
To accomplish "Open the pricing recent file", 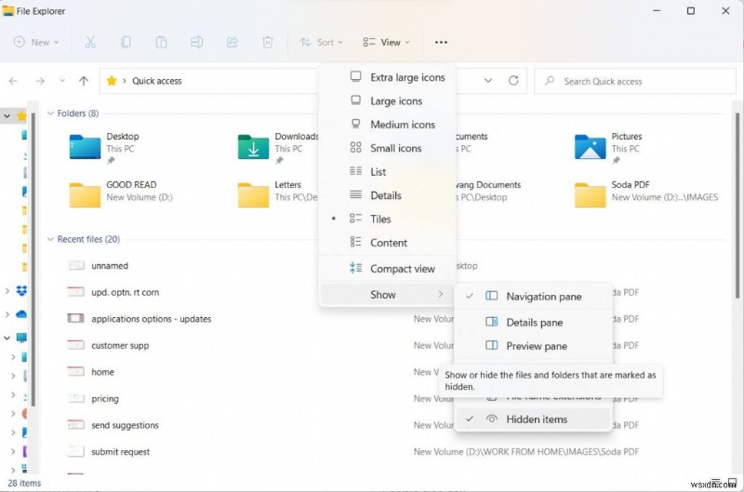I will click(105, 399).
